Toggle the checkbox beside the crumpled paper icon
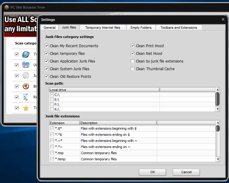Screen dimensions: 229x183 click(17, 76)
